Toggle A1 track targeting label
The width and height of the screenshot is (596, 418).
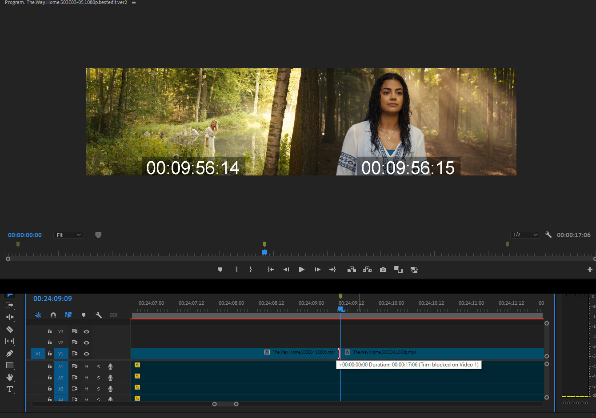click(x=61, y=366)
